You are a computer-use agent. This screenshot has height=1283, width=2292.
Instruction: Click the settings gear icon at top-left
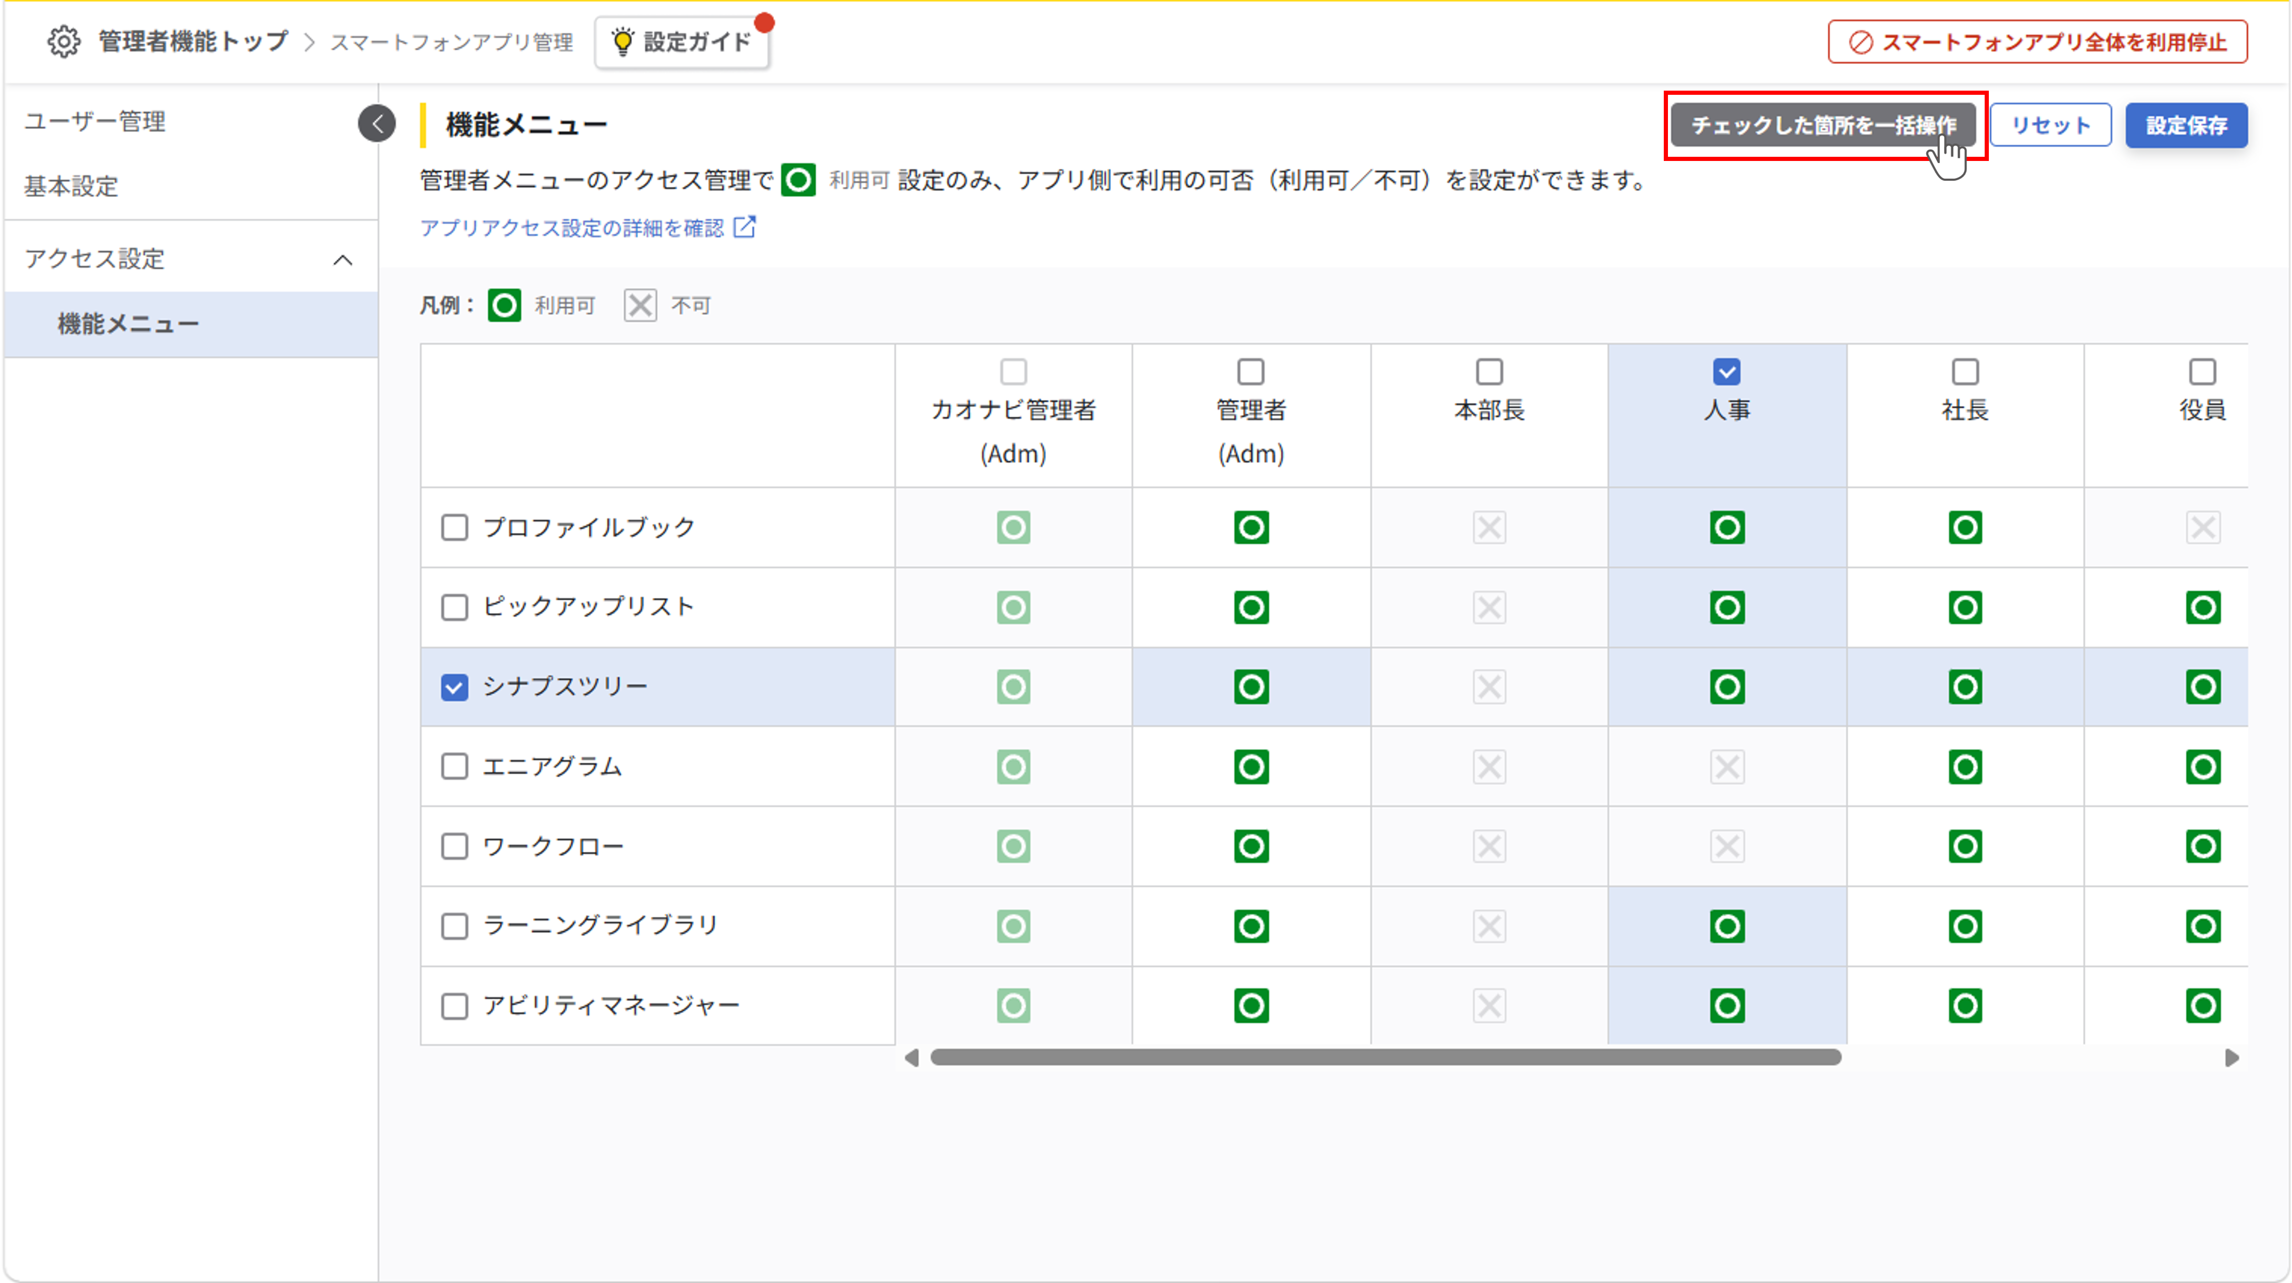[63, 41]
